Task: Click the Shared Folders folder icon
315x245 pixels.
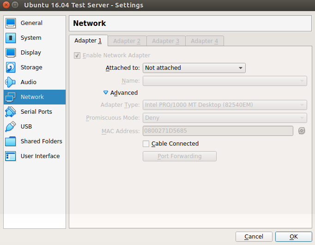Action: [11, 141]
